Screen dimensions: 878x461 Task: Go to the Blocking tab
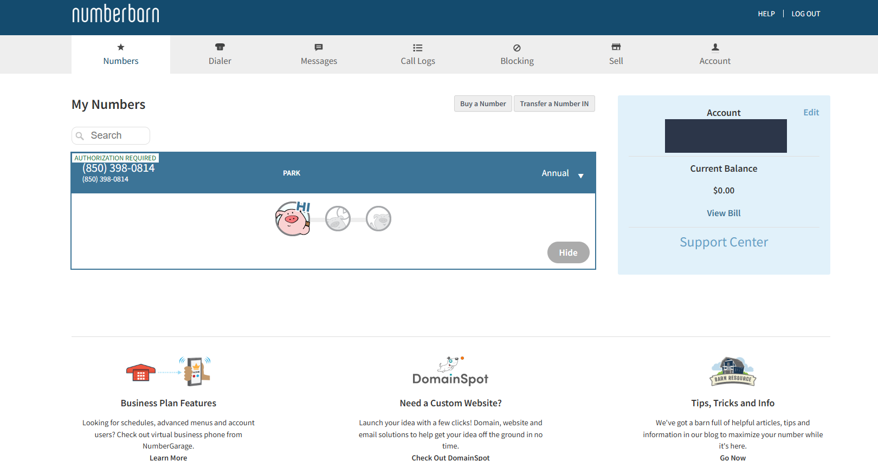(x=517, y=55)
